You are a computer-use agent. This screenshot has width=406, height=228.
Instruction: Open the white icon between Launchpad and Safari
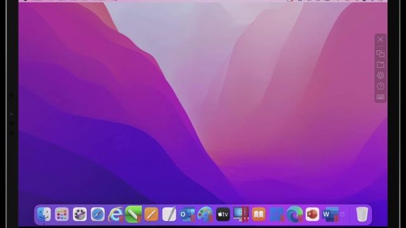coord(80,214)
